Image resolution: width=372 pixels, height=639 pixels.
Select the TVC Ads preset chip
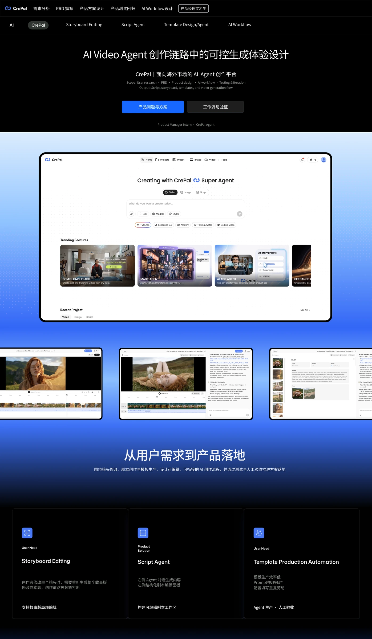coord(143,225)
